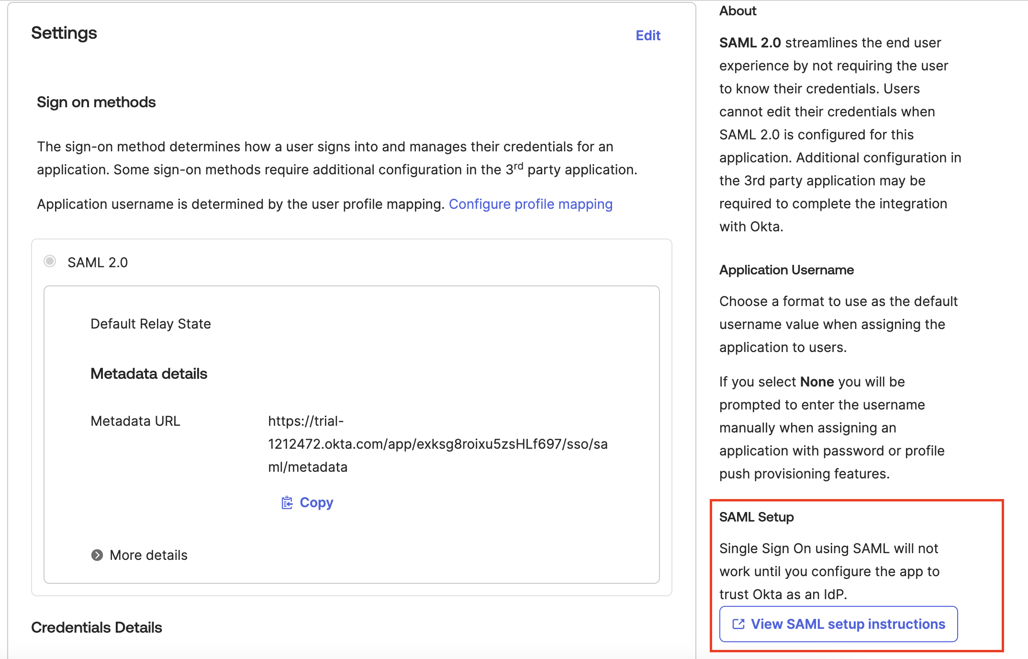Click the Application Username heading
Viewport: 1028px width, 659px height.
tap(785, 270)
